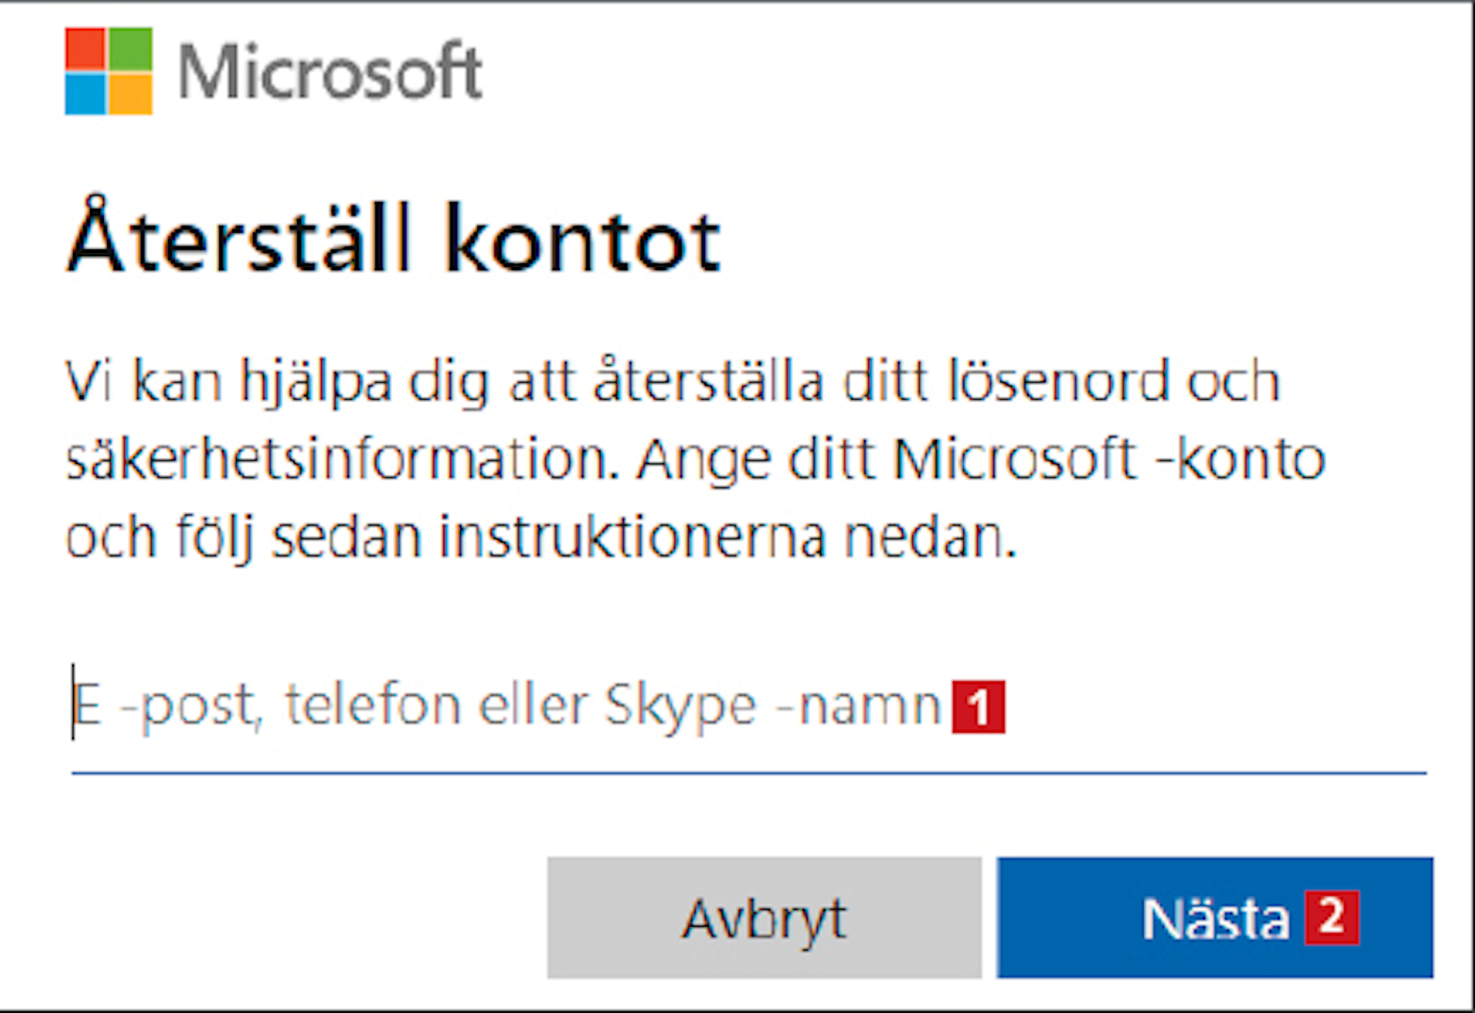Click the blue square of the Microsoft logo
1475x1013 pixels.
(86, 94)
